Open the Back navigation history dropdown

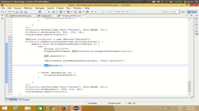pyautogui.click(x=127, y=12)
